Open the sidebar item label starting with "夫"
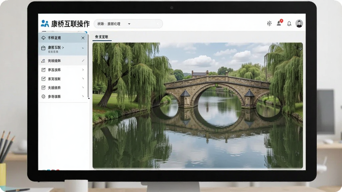 click(54, 88)
